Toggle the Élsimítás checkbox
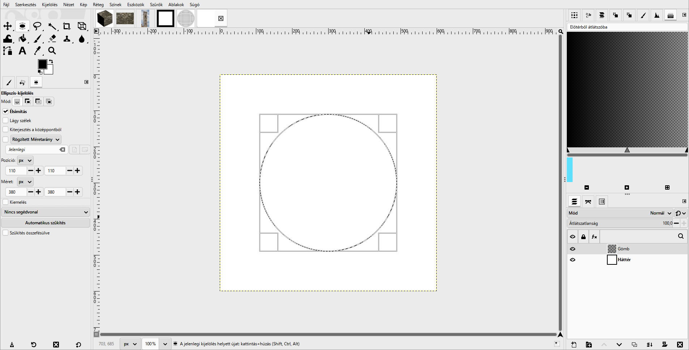The image size is (689, 350). click(x=5, y=111)
